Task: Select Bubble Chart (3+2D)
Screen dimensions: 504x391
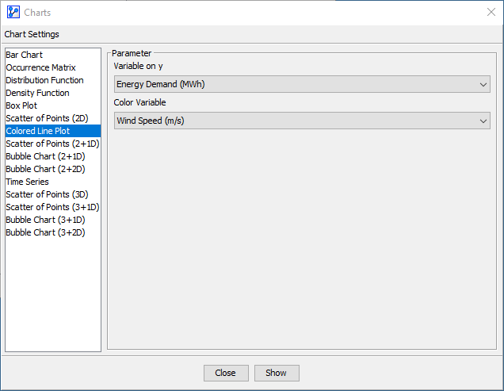Action: point(45,232)
